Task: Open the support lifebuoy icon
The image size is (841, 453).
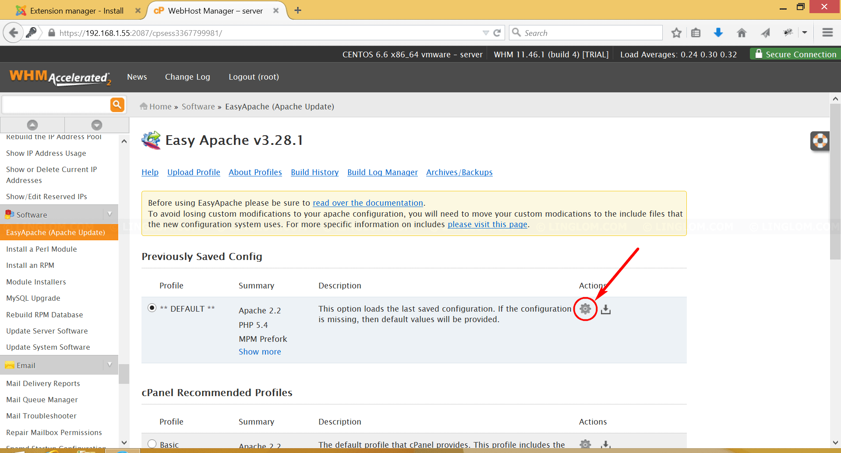Action: click(820, 141)
